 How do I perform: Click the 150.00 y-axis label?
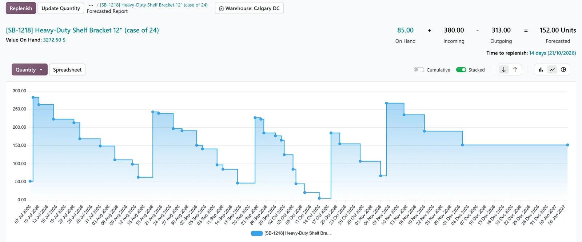(19, 145)
